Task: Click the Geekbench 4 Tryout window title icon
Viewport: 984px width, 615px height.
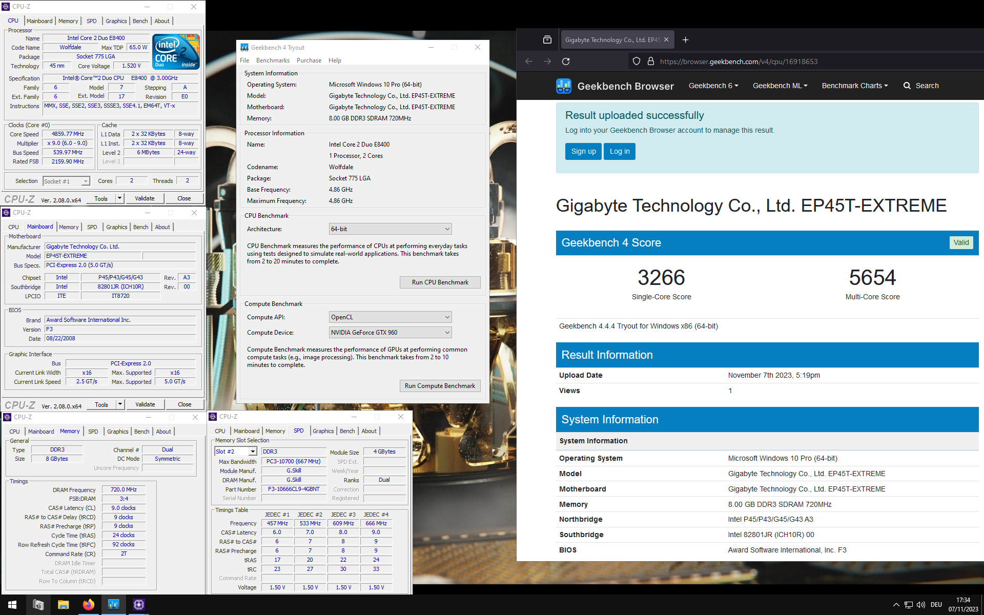Action: point(244,47)
